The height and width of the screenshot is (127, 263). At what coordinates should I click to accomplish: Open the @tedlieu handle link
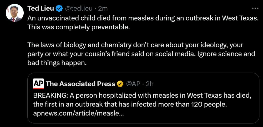point(79,9)
